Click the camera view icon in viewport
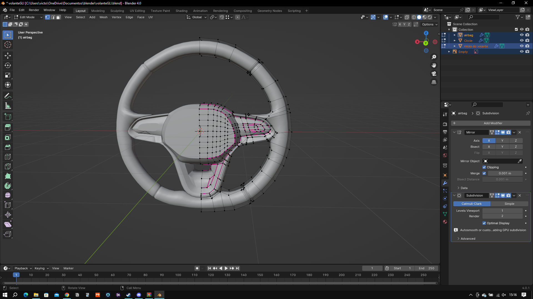 coord(434,74)
